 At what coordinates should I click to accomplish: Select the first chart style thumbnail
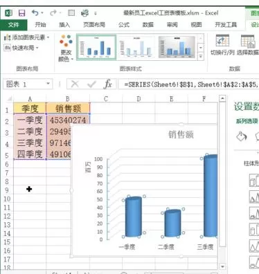pyautogui.click(x=96, y=47)
